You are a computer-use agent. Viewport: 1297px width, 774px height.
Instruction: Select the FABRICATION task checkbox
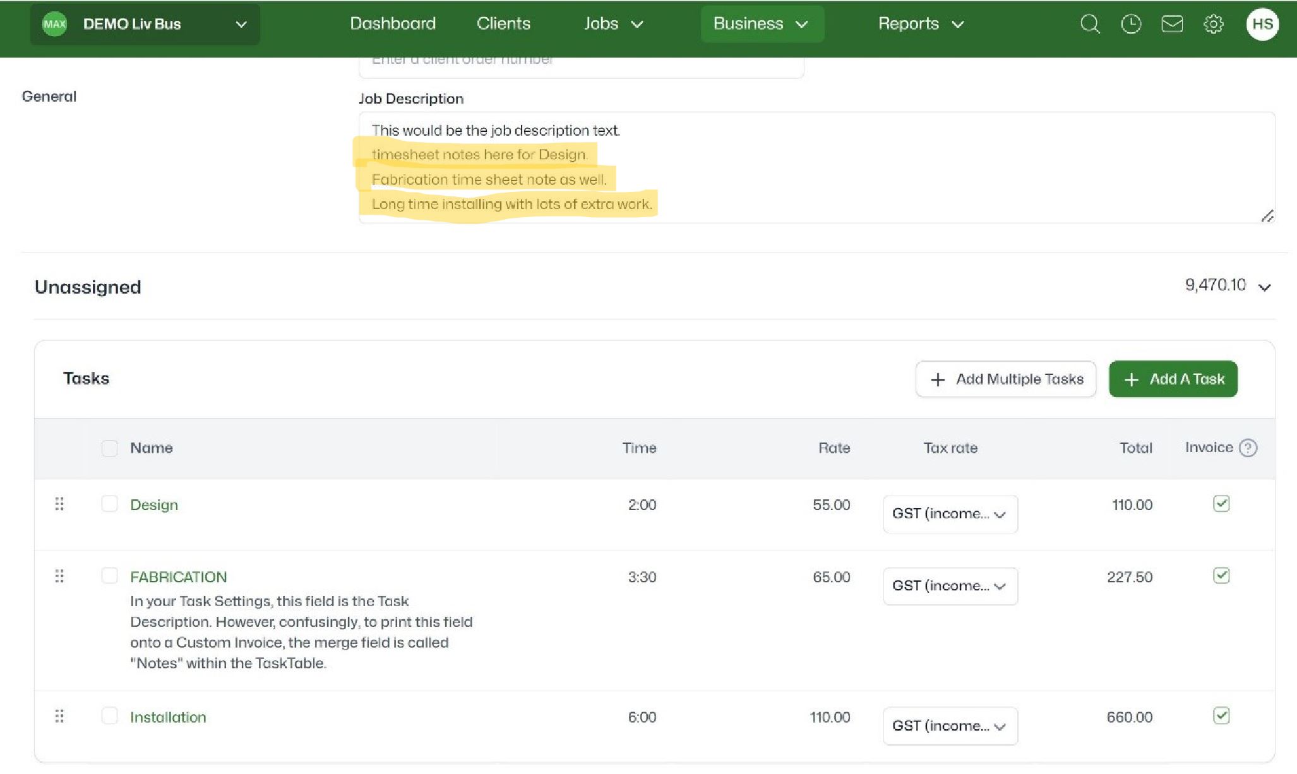click(110, 576)
